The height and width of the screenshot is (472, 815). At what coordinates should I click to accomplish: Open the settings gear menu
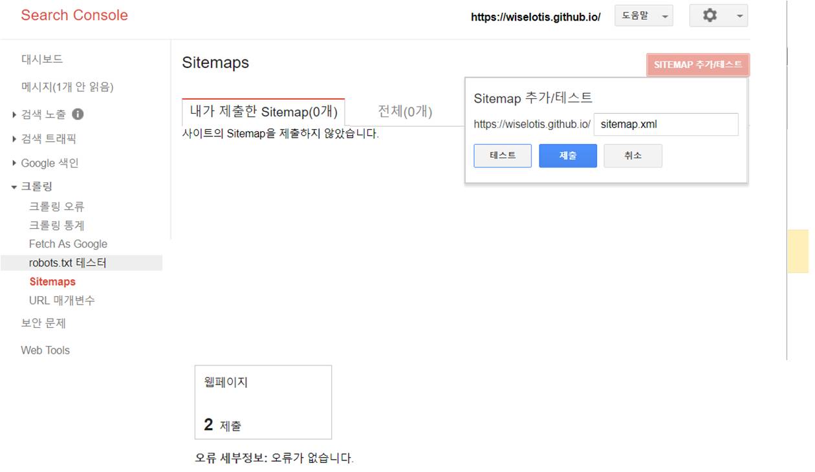pyautogui.click(x=718, y=16)
